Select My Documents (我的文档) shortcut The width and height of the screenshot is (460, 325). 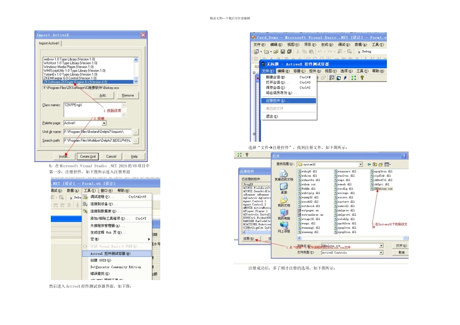pos(284,201)
